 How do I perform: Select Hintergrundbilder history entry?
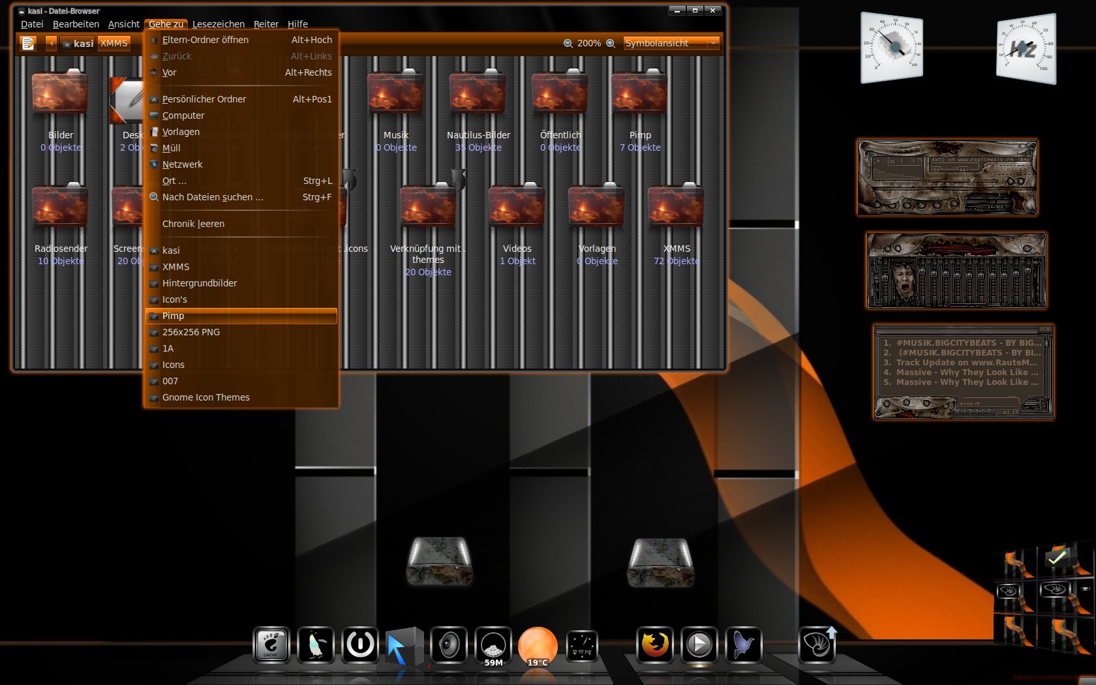pos(241,283)
